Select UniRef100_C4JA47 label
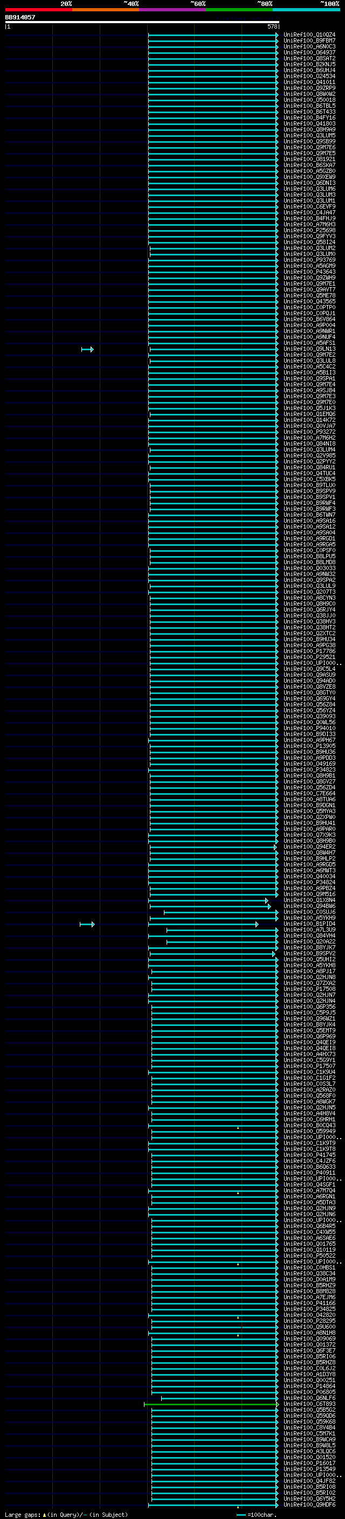 coord(309,212)
